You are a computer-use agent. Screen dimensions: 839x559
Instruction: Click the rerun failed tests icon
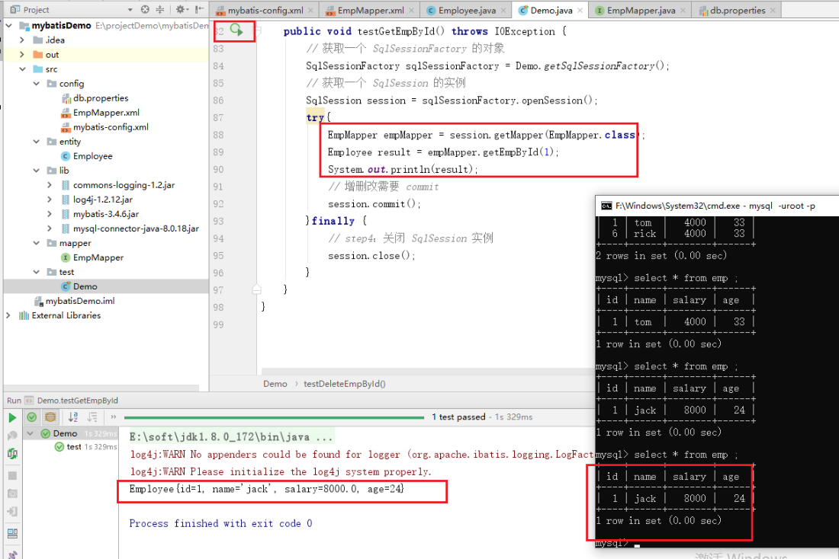coord(11,436)
